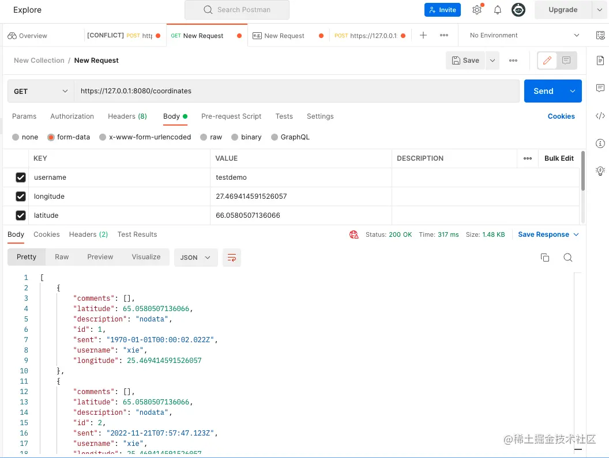The width and height of the screenshot is (609, 458).
Task: Click the Invite button
Action: point(442,10)
